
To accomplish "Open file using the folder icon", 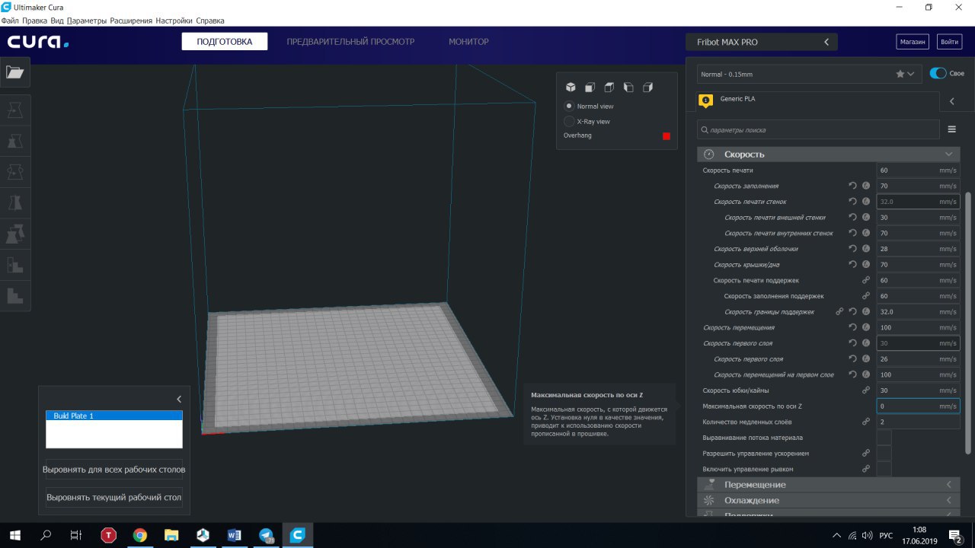I will click(x=15, y=72).
